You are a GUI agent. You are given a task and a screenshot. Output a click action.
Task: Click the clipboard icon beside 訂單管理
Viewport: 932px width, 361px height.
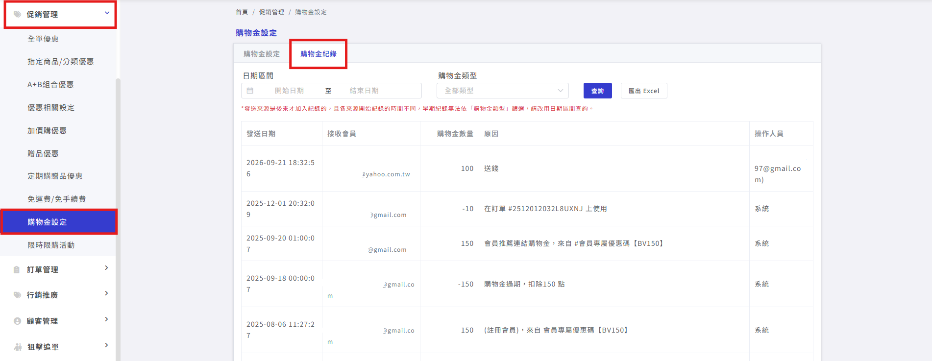(17, 269)
